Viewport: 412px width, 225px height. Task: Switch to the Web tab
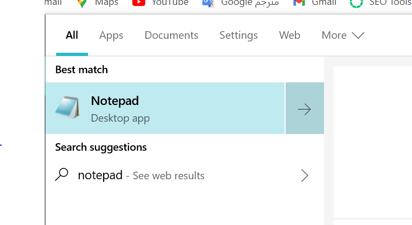click(x=289, y=36)
